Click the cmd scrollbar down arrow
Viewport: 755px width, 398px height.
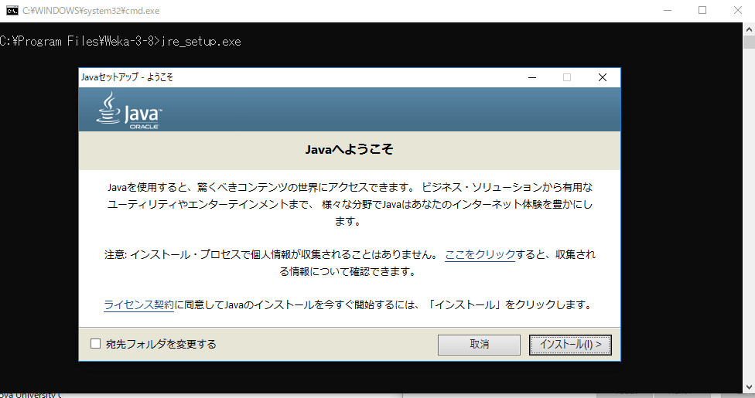[x=750, y=387]
